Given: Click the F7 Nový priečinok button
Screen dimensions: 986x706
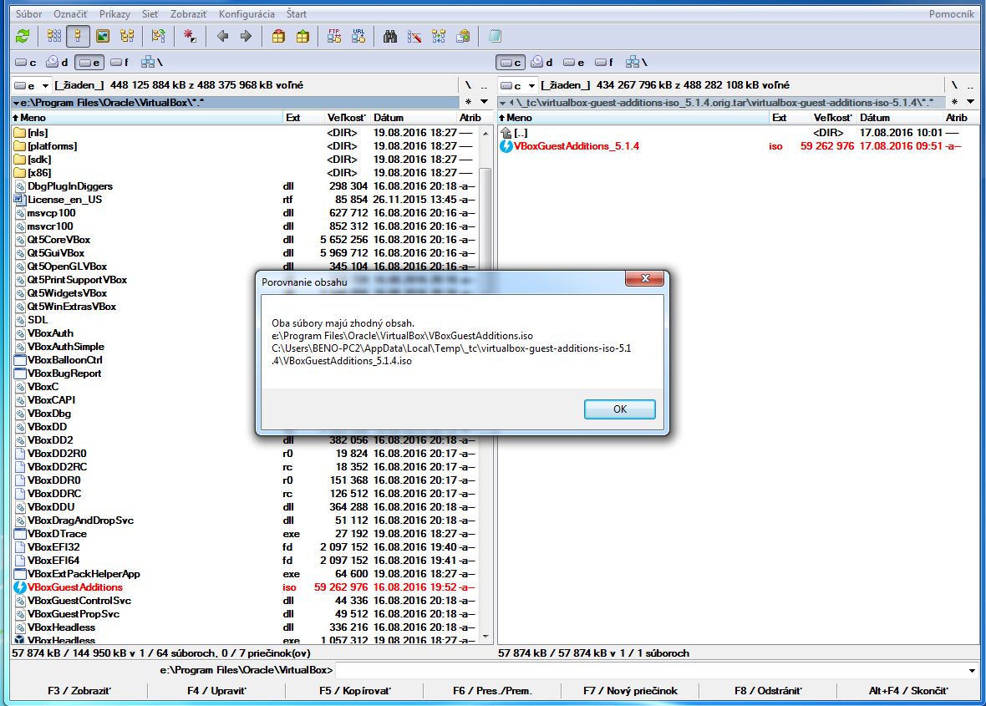Looking at the screenshot, I should click(630, 691).
